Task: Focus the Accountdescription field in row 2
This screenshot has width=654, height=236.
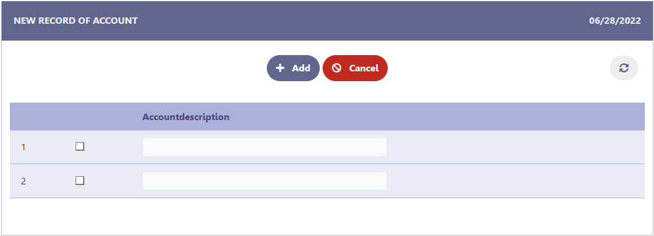Action: 265,181
